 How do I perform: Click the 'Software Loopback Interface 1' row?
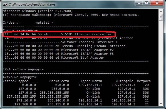pyautogui.click(x=62, y=42)
